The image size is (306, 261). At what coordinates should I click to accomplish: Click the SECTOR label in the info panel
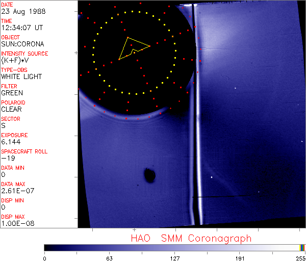pyautogui.click(x=10, y=119)
